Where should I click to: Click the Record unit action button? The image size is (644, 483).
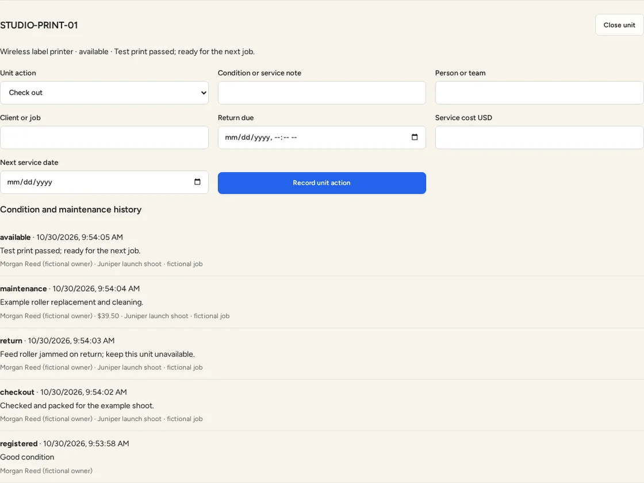[x=321, y=183]
